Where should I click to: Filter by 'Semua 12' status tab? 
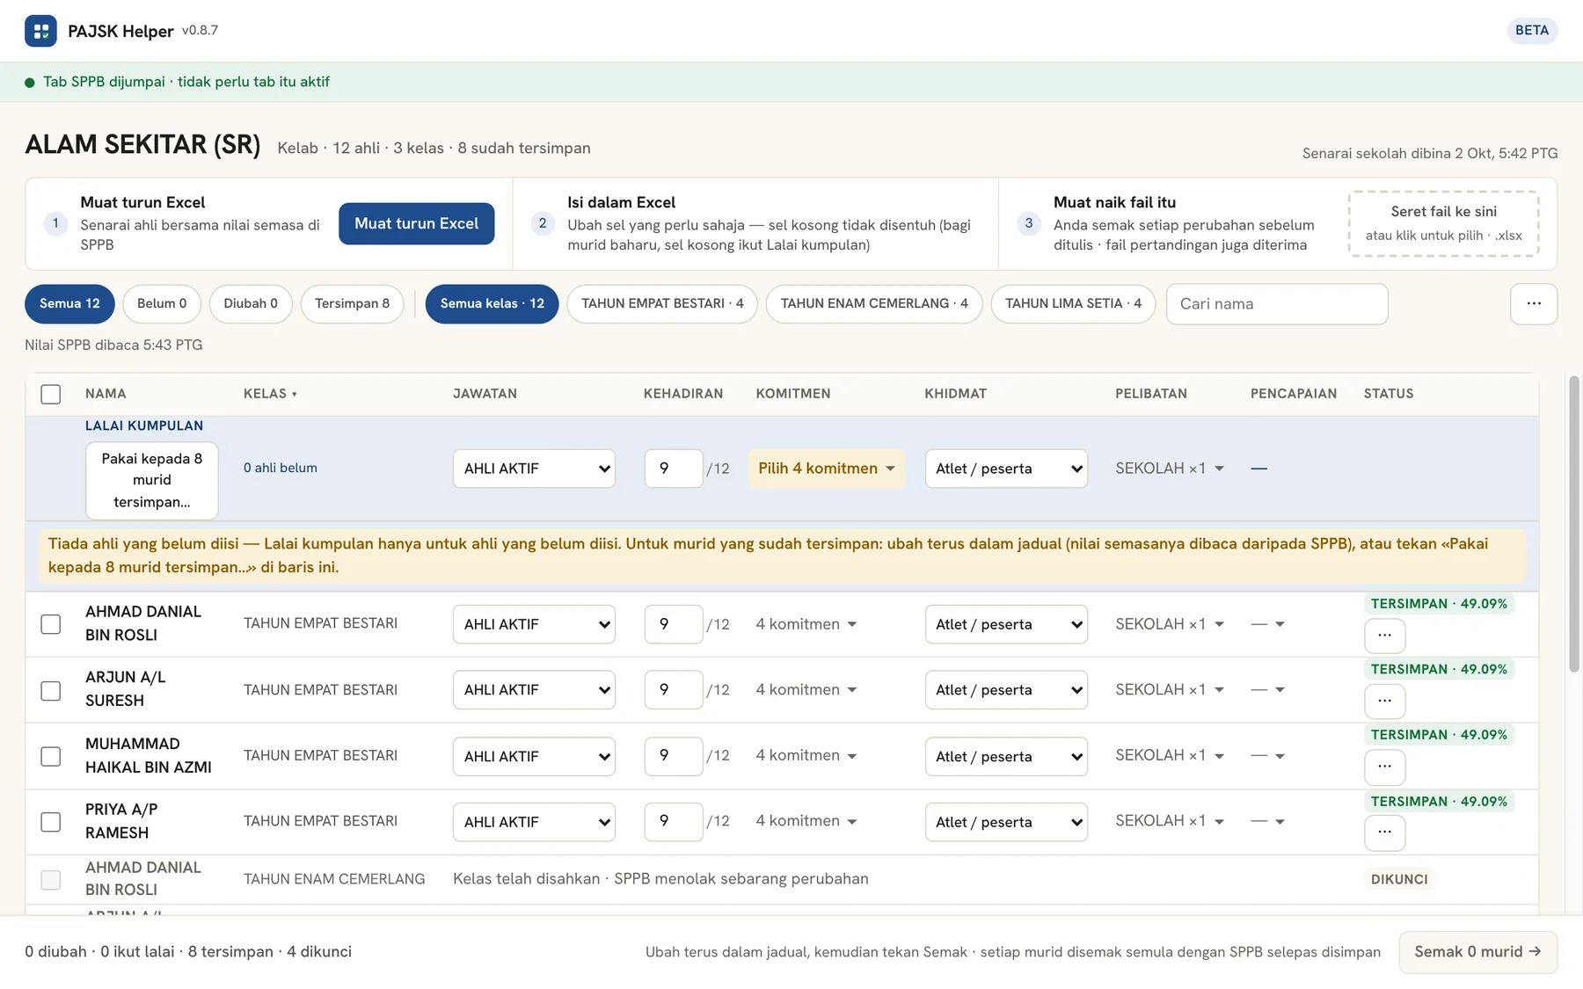click(69, 304)
